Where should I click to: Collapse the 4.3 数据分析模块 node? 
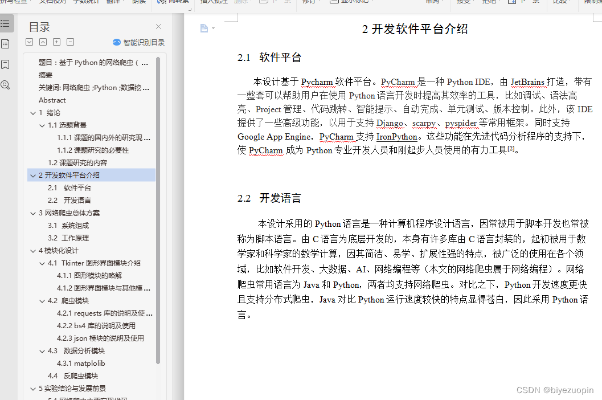click(42, 351)
